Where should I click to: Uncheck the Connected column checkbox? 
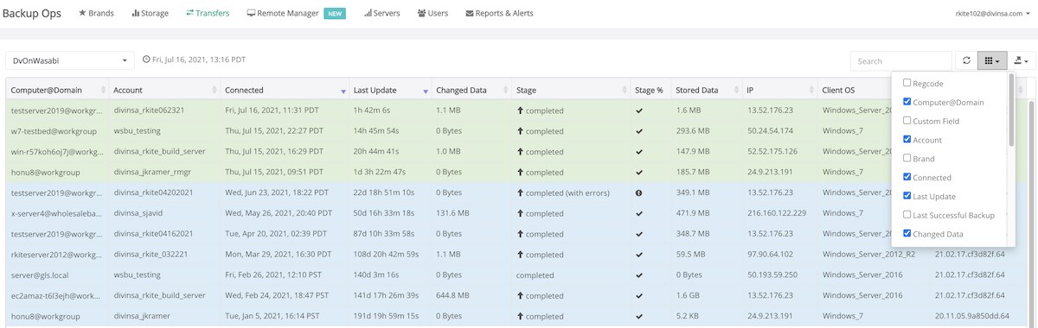(907, 177)
